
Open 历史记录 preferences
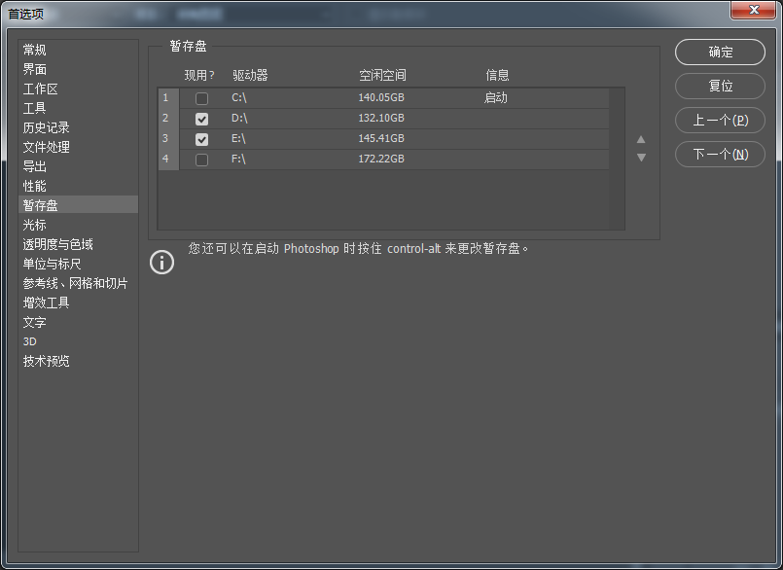tap(79, 127)
